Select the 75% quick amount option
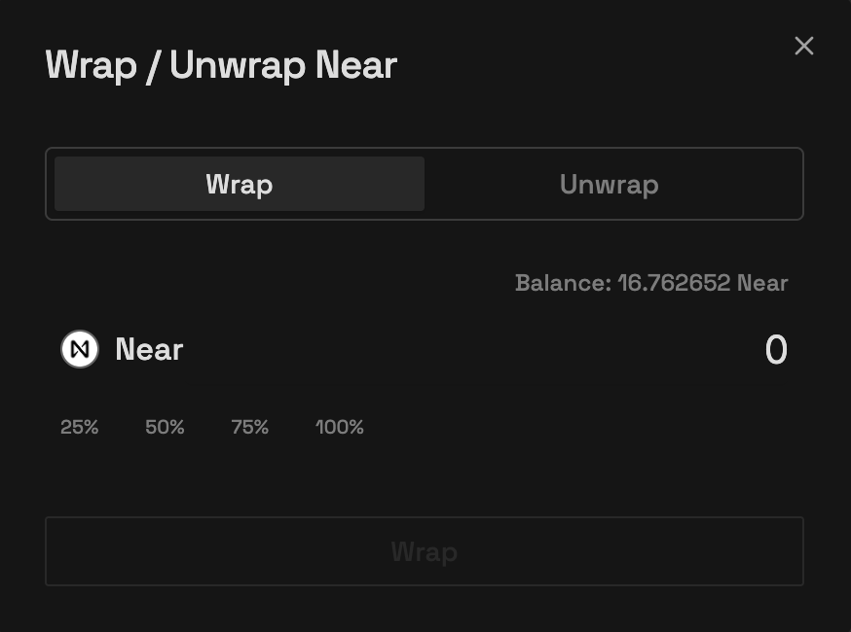851x632 pixels. point(249,427)
